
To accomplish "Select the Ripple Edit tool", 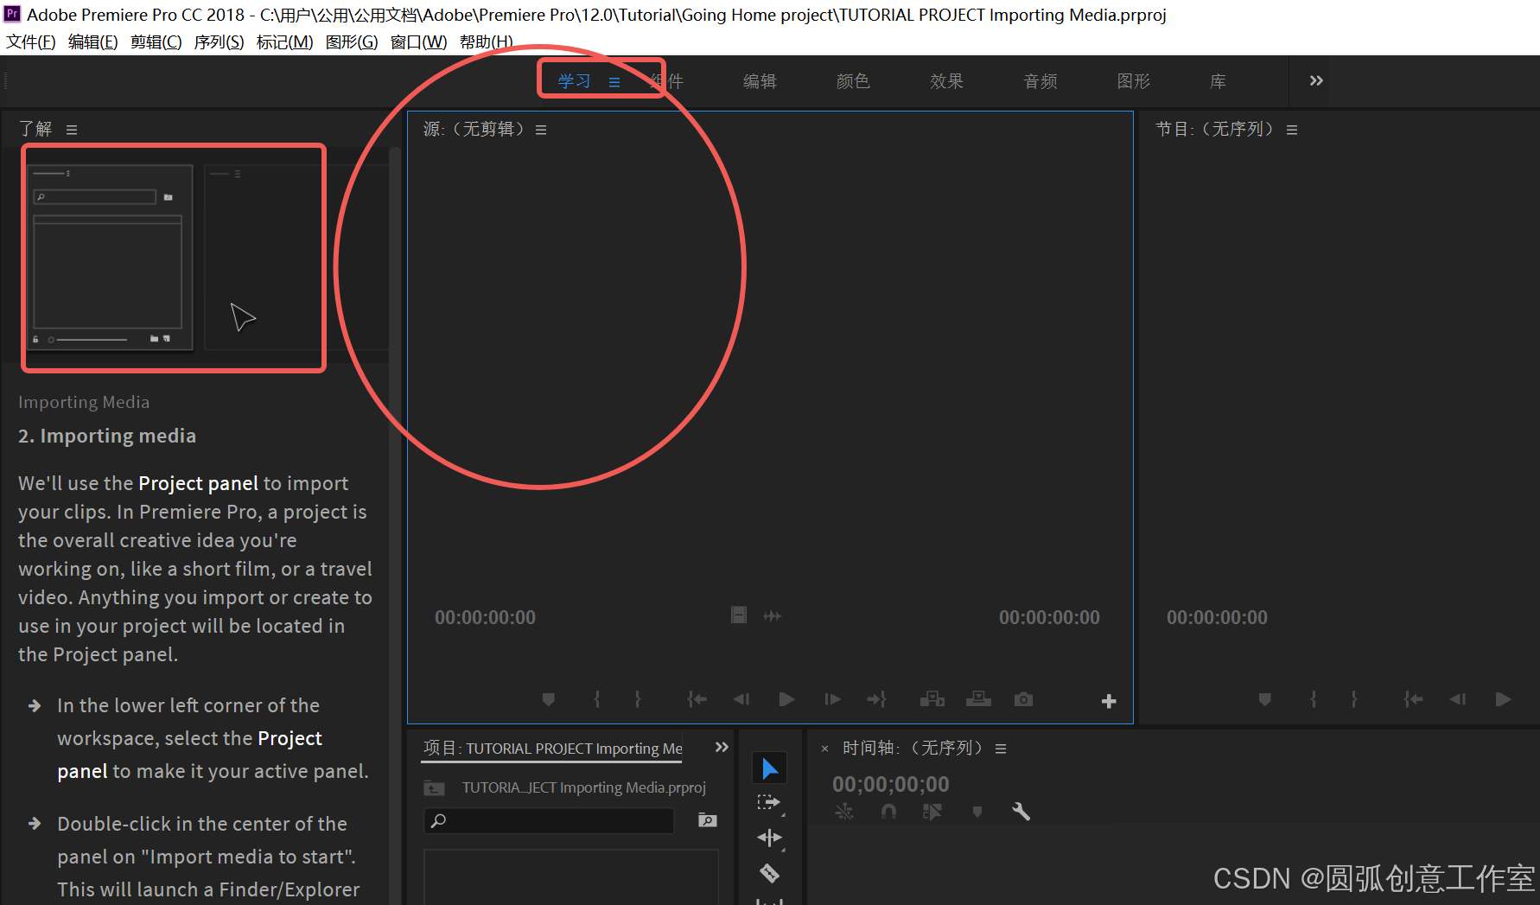I will click(x=769, y=838).
